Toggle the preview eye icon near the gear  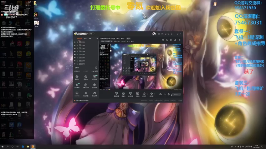point(165,94)
